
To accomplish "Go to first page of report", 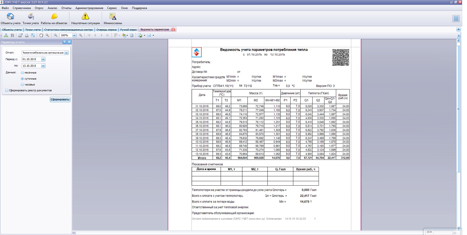I will 89,35.
